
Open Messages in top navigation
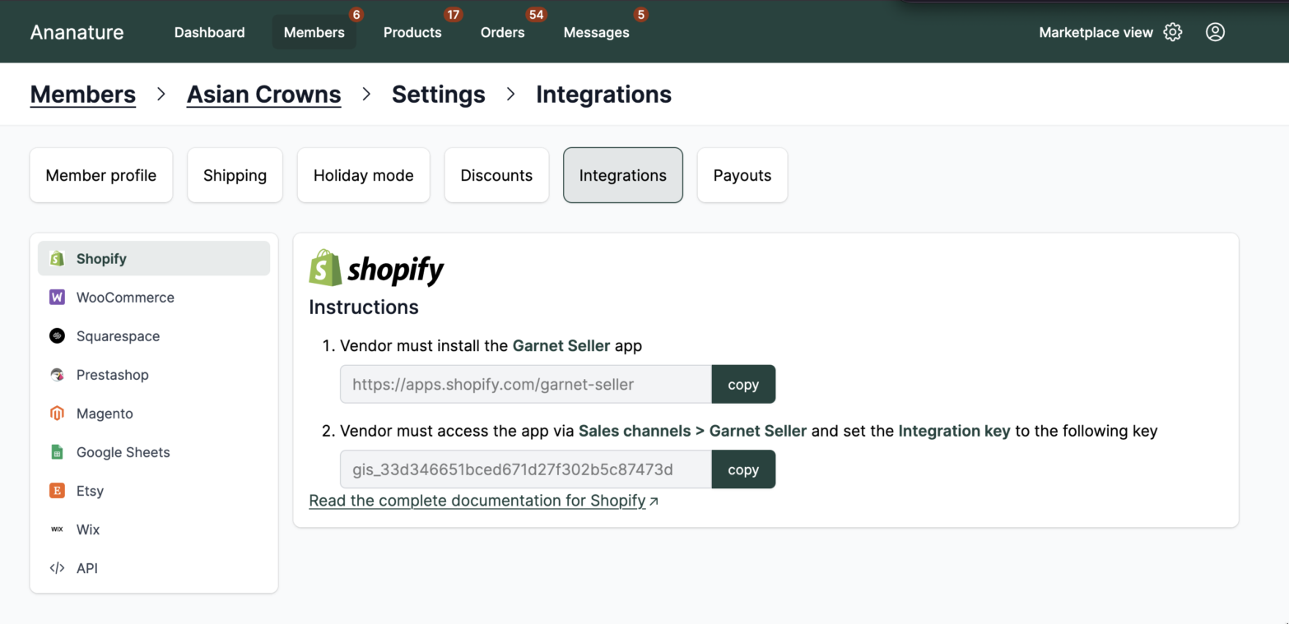(596, 33)
